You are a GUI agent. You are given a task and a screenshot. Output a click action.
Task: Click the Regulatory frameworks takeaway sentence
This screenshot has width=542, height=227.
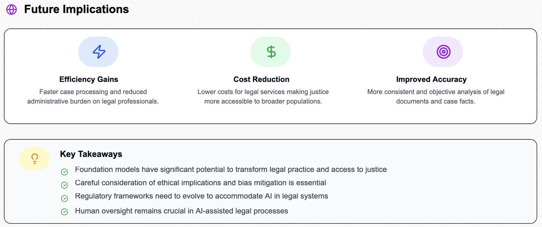tap(202, 196)
